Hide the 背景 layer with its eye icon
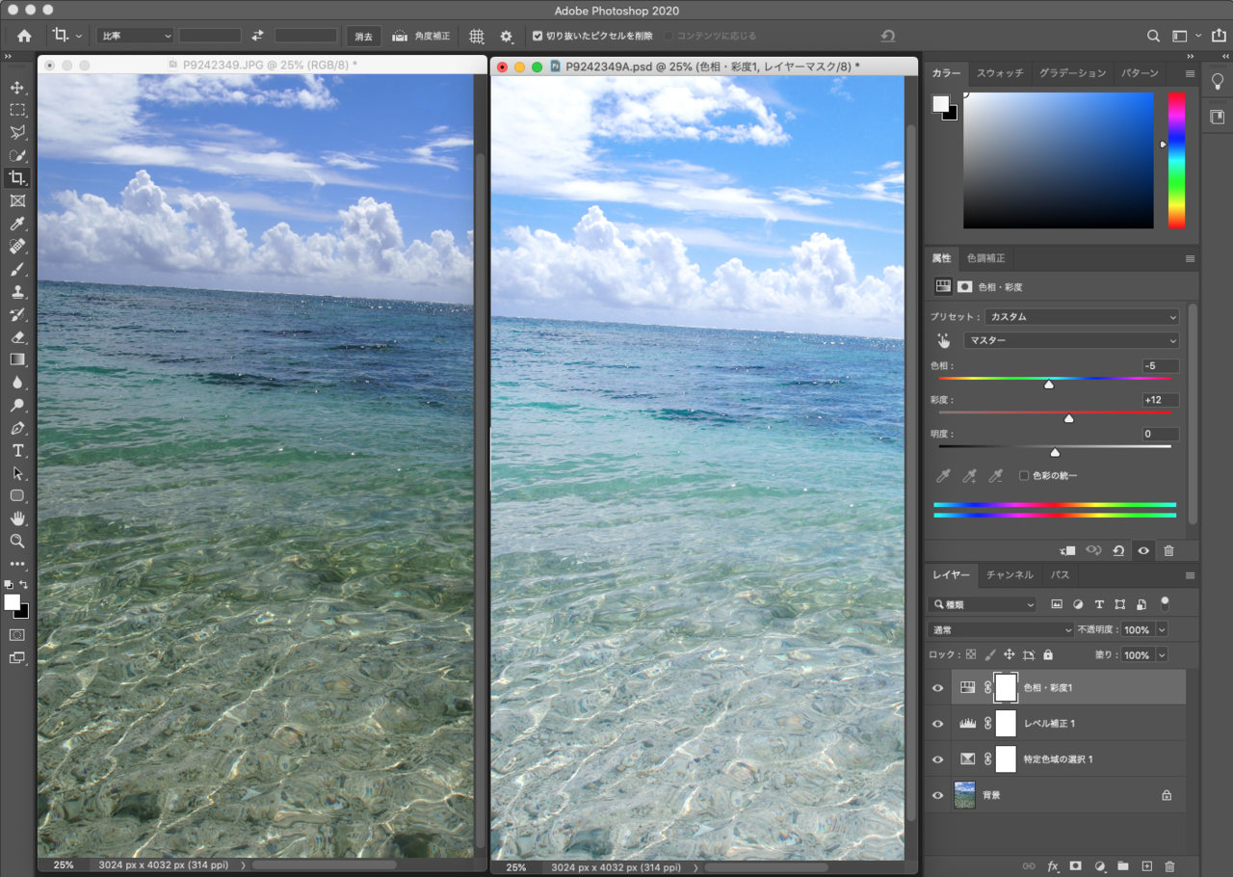The height and width of the screenshot is (877, 1233). pos(936,794)
